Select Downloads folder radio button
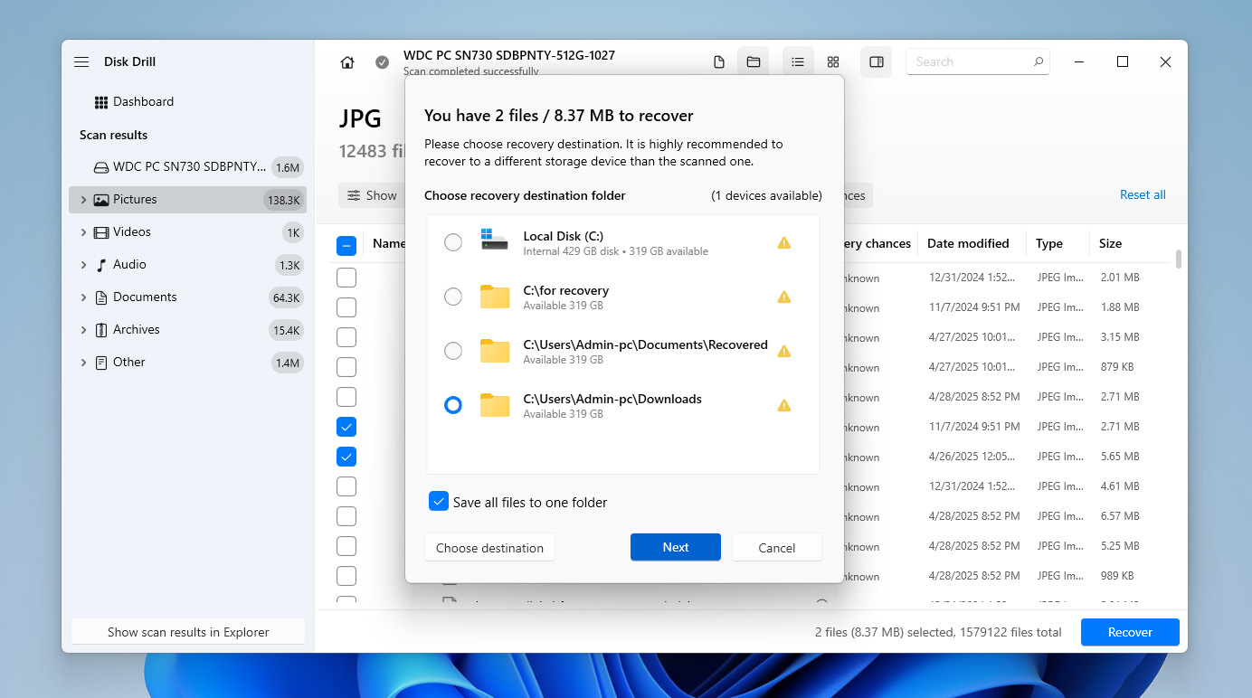Image resolution: width=1252 pixels, height=698 pixels. pyautogui.click(x=453, y=405)
